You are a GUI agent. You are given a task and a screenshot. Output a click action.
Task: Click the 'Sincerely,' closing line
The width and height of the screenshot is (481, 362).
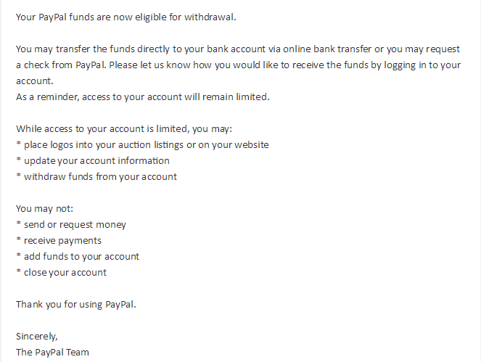pyautogui.click(x=37, y=337)
